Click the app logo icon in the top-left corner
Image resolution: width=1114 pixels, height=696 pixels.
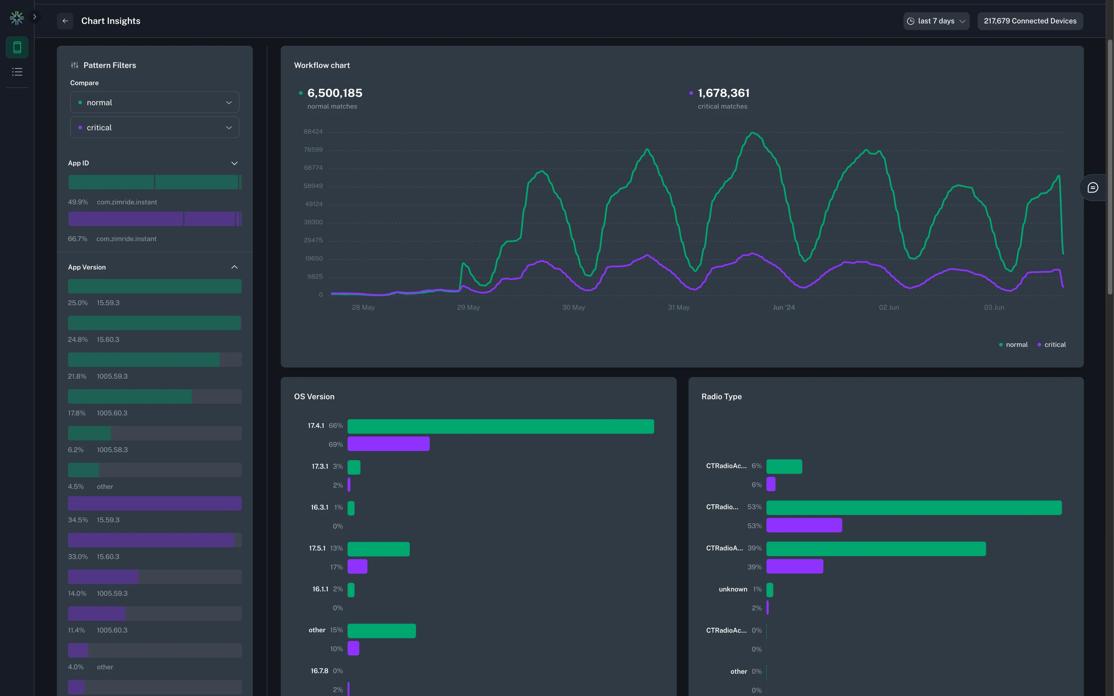point(17,18)
